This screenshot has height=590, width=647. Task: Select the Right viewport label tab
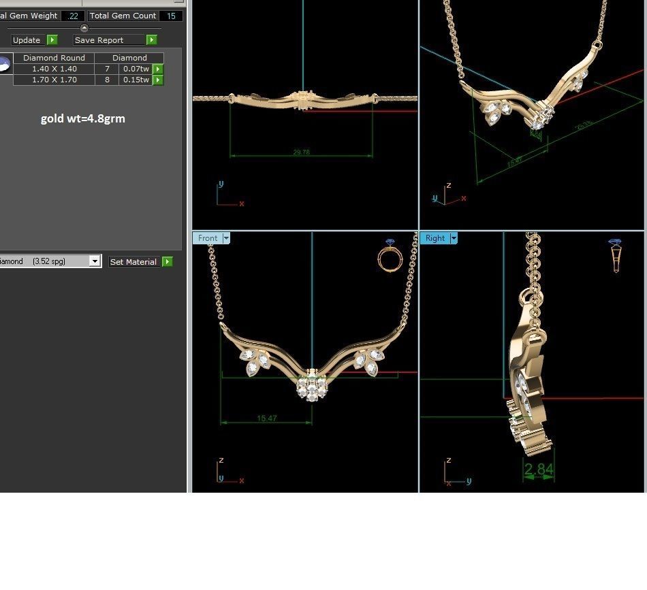435,238
